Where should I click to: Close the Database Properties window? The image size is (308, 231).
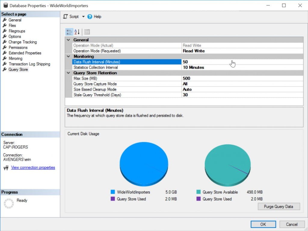(x=300, y=5)
